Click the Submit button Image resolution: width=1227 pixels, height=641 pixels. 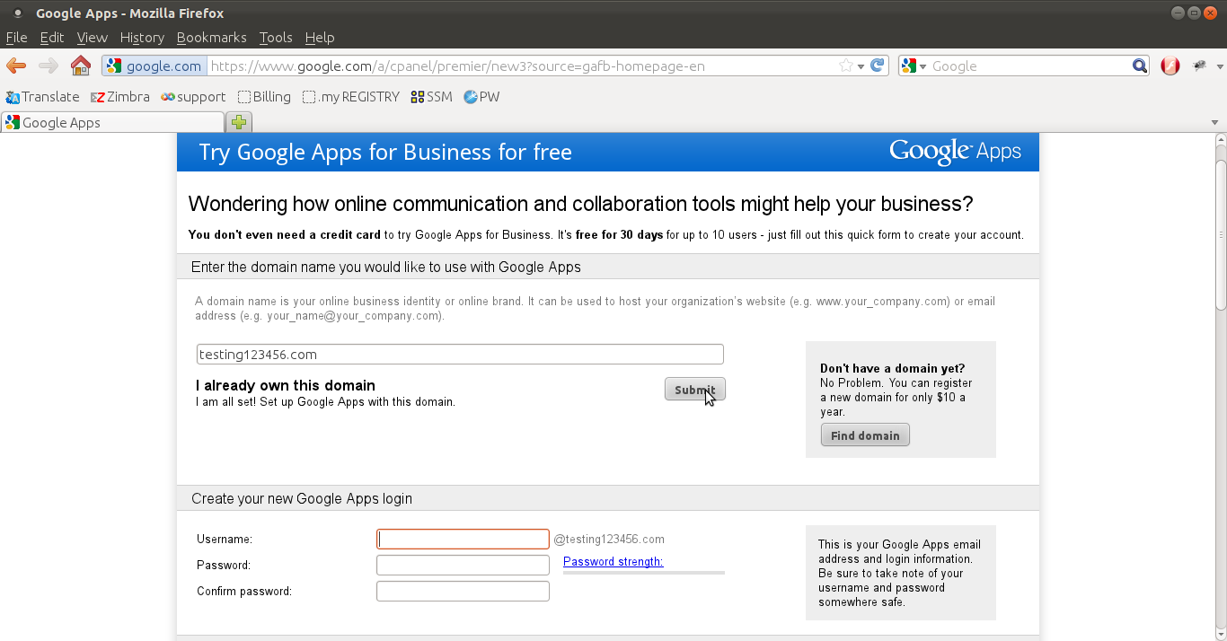(x=695, y=390)
